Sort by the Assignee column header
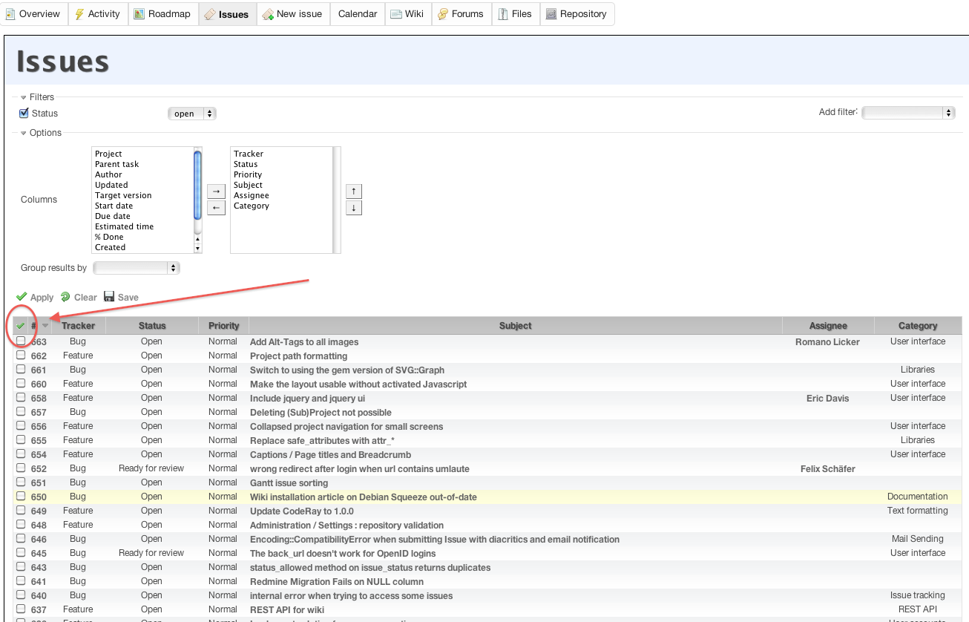The width and height of the screenshot is (969, 622). pos(828,326)
